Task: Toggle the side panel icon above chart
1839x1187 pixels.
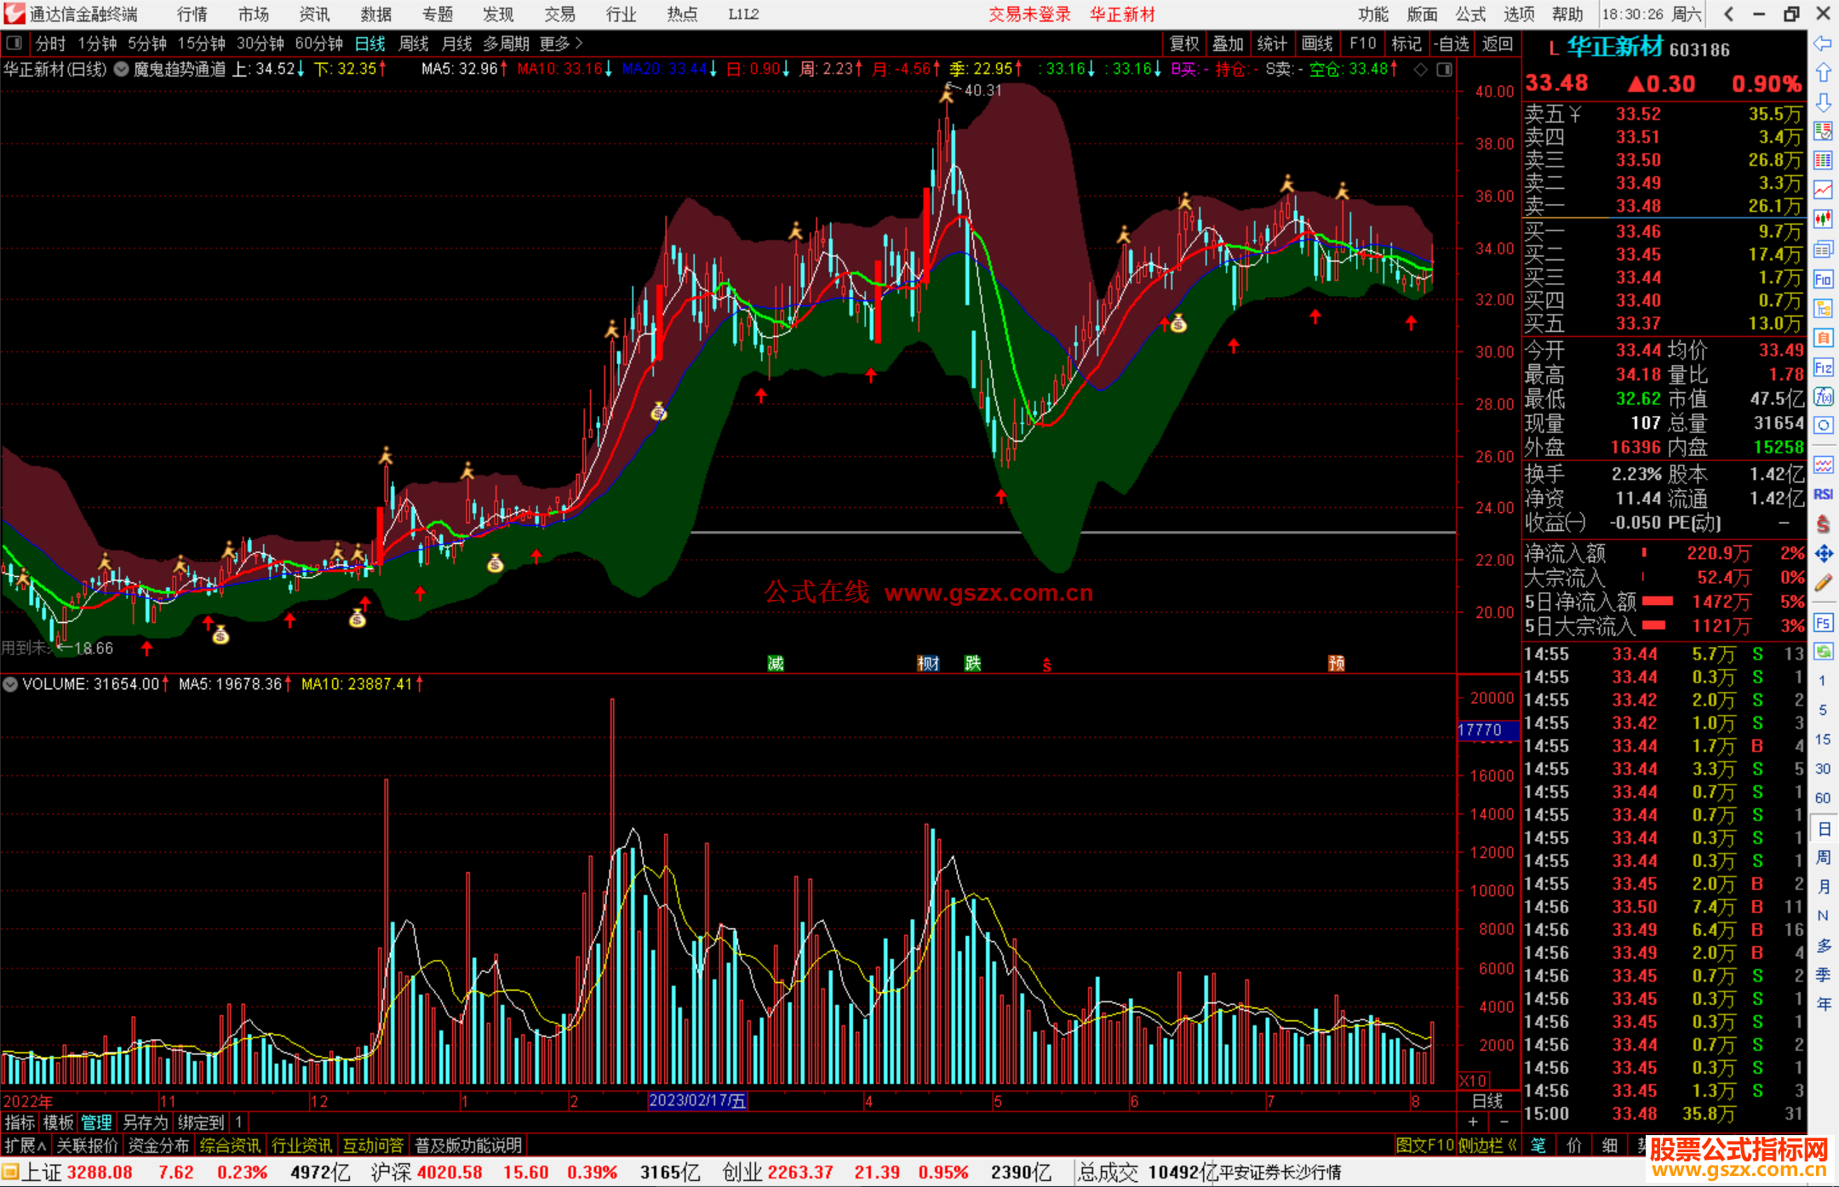Action: click(1445, 70)
